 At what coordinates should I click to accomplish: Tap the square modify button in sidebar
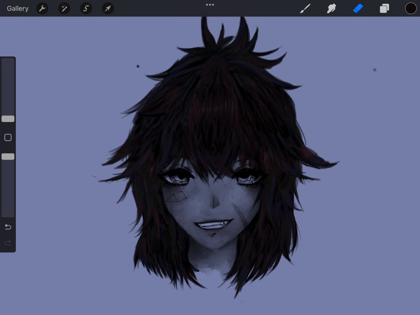tap(8, 138)
